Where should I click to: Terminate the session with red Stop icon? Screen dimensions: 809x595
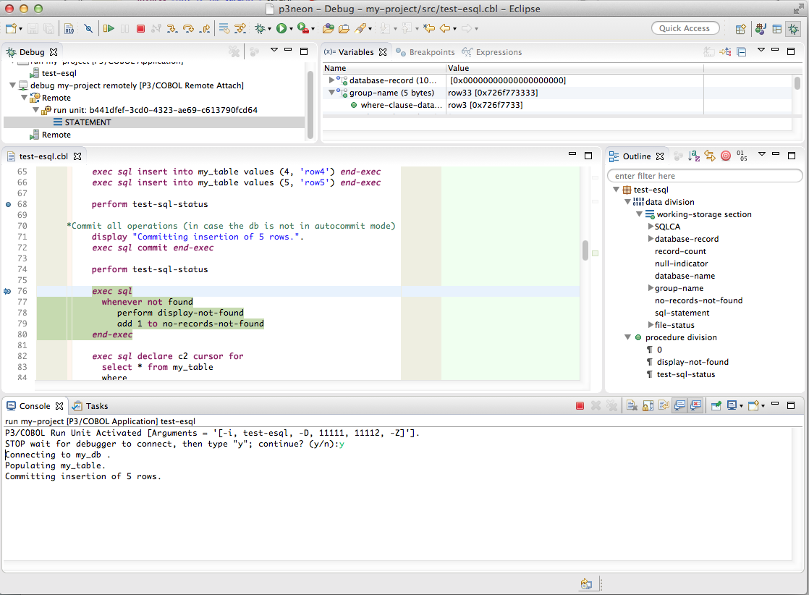[140, 28]
